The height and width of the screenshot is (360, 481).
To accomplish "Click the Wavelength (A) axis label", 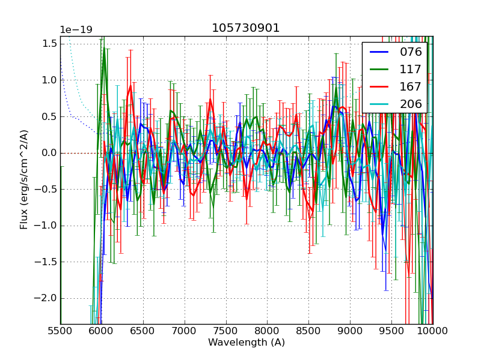I will click(x=247, y=343).
